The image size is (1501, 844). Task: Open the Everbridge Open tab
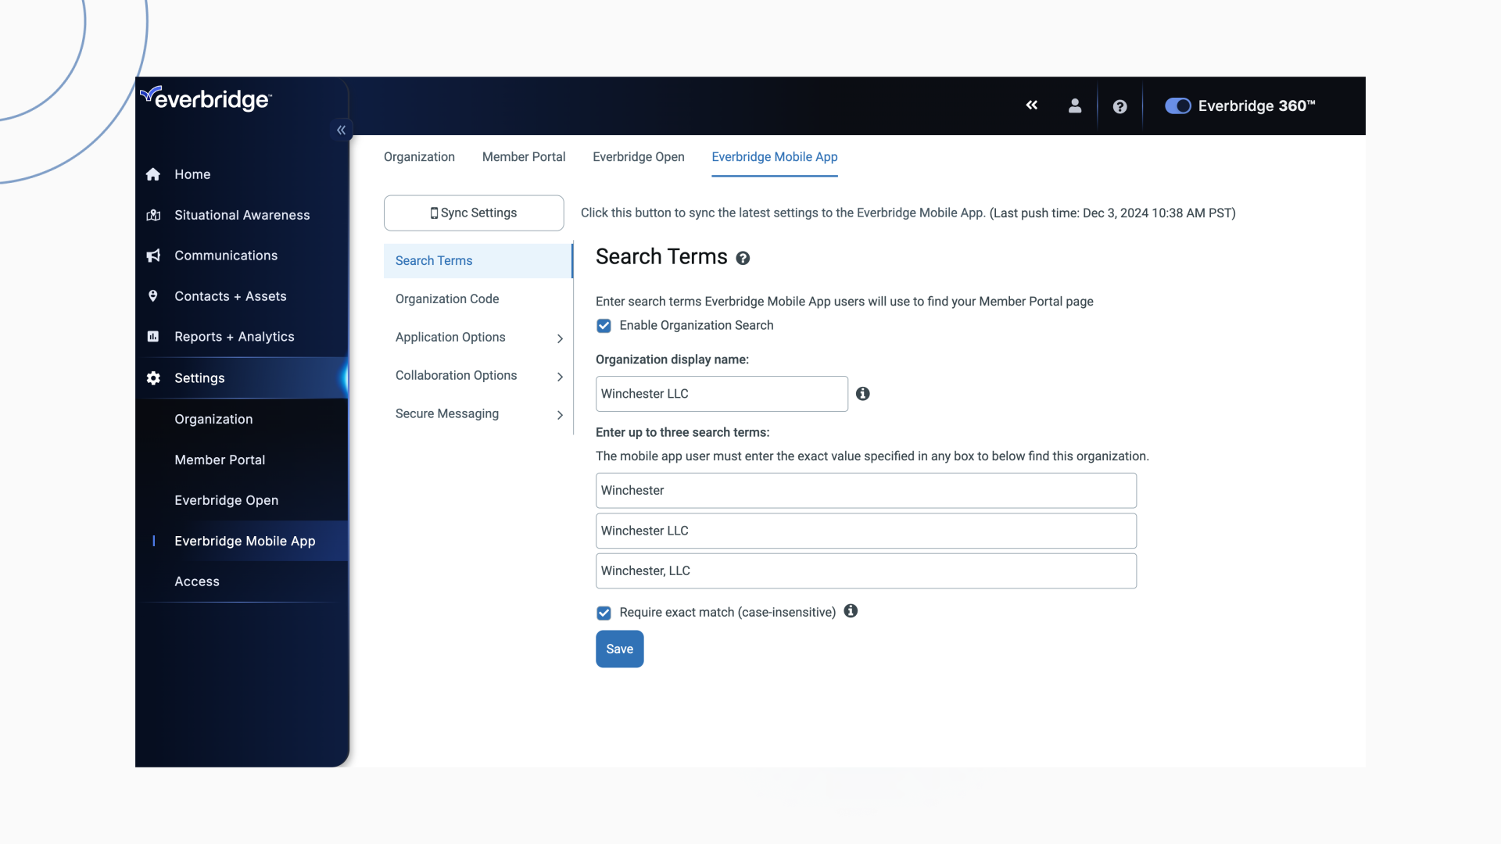(639, 156)
